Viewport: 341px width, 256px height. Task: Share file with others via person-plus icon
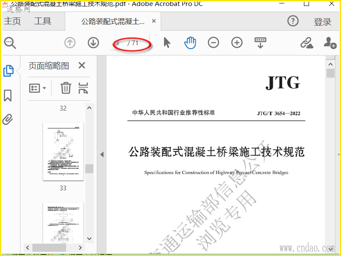330,42
